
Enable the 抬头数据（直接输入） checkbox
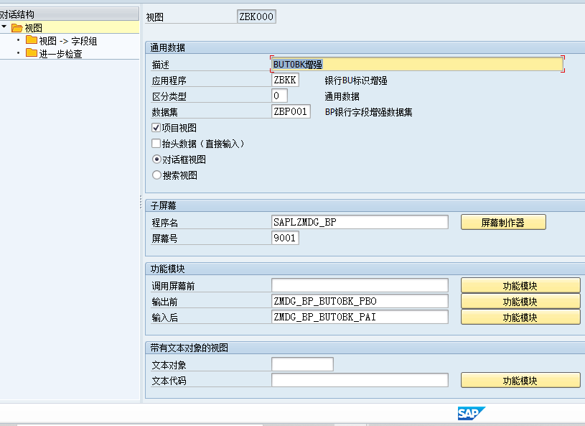point(156,144)
